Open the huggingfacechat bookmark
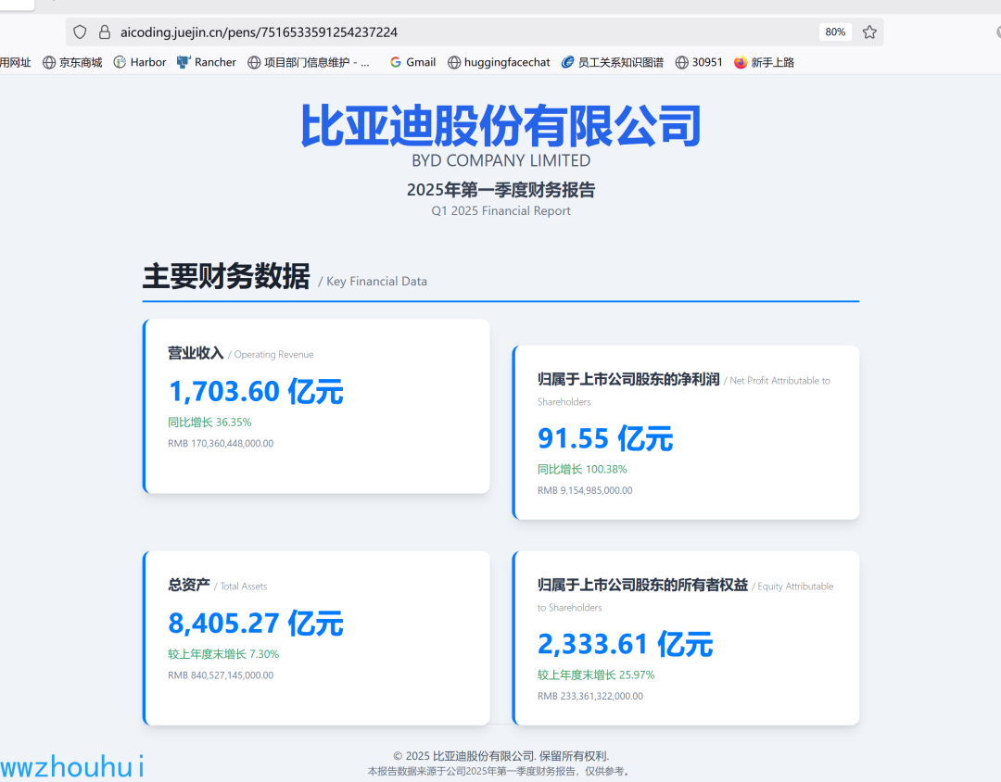1001x782 pixels. (x=499, y=62)
